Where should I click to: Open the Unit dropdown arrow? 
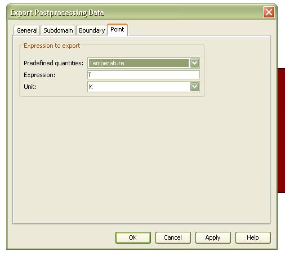[194, 87]
